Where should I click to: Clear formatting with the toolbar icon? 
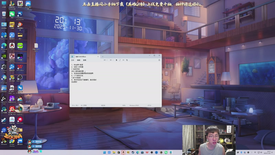pos(127,60)
